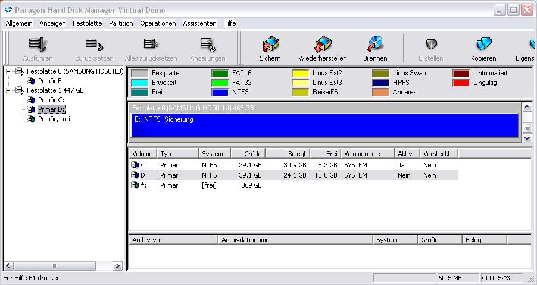Click the Archivdateiname column header
The height and width of the screenshot is (285, 537).
[x=295, y=240]
